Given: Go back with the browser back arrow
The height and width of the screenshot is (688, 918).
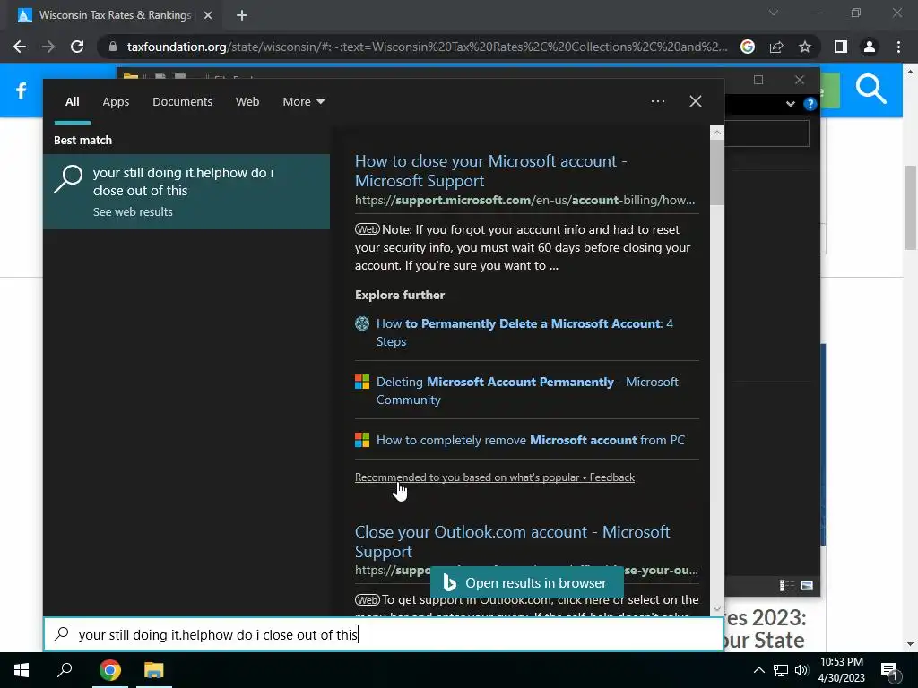Looking at the screenshot, I should click(20, 47).
